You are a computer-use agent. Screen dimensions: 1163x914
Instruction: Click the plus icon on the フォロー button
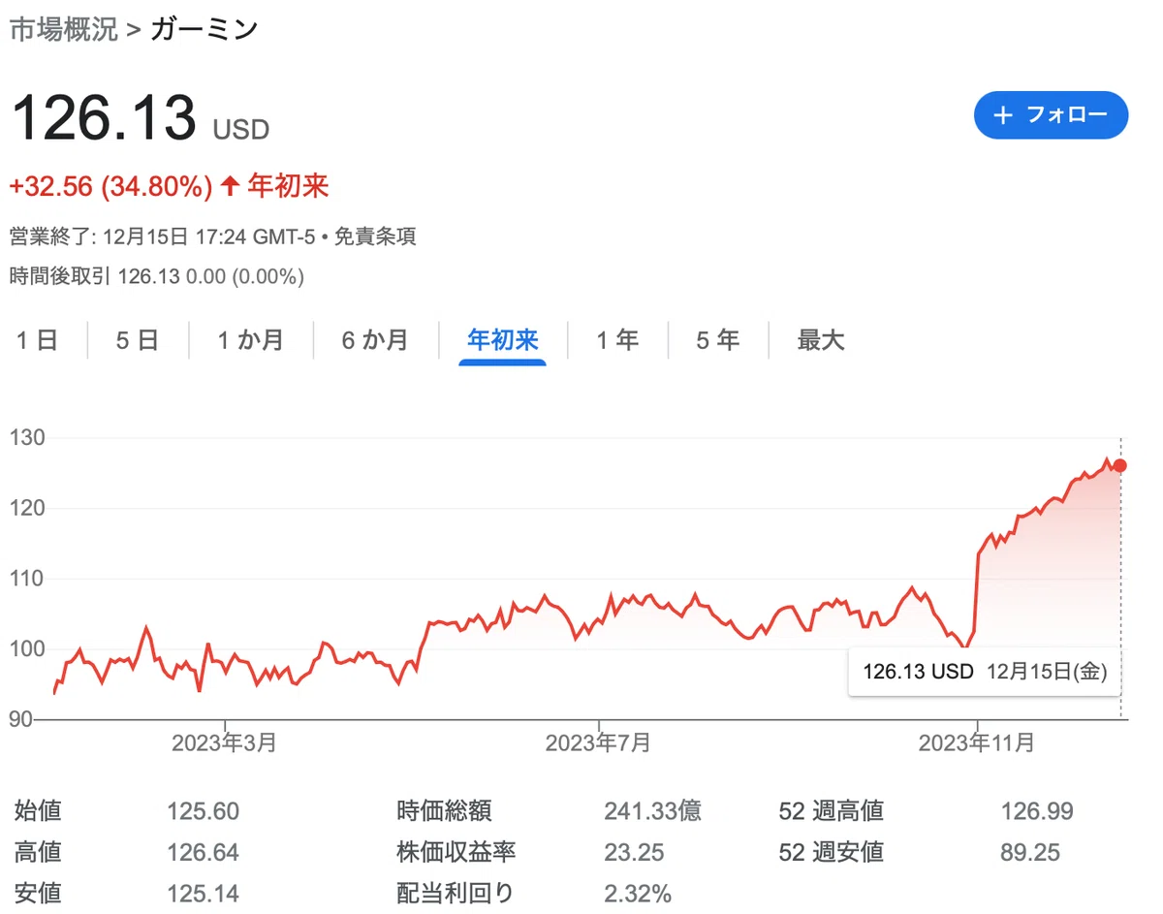coord(1004,115)
